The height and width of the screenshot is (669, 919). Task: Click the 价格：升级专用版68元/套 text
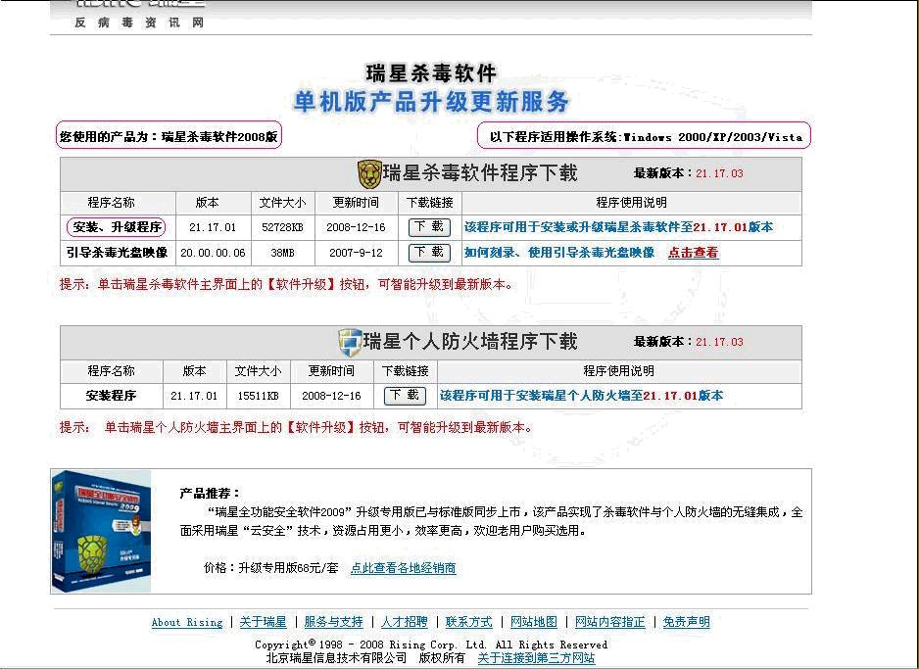click(x=270, y=568)
